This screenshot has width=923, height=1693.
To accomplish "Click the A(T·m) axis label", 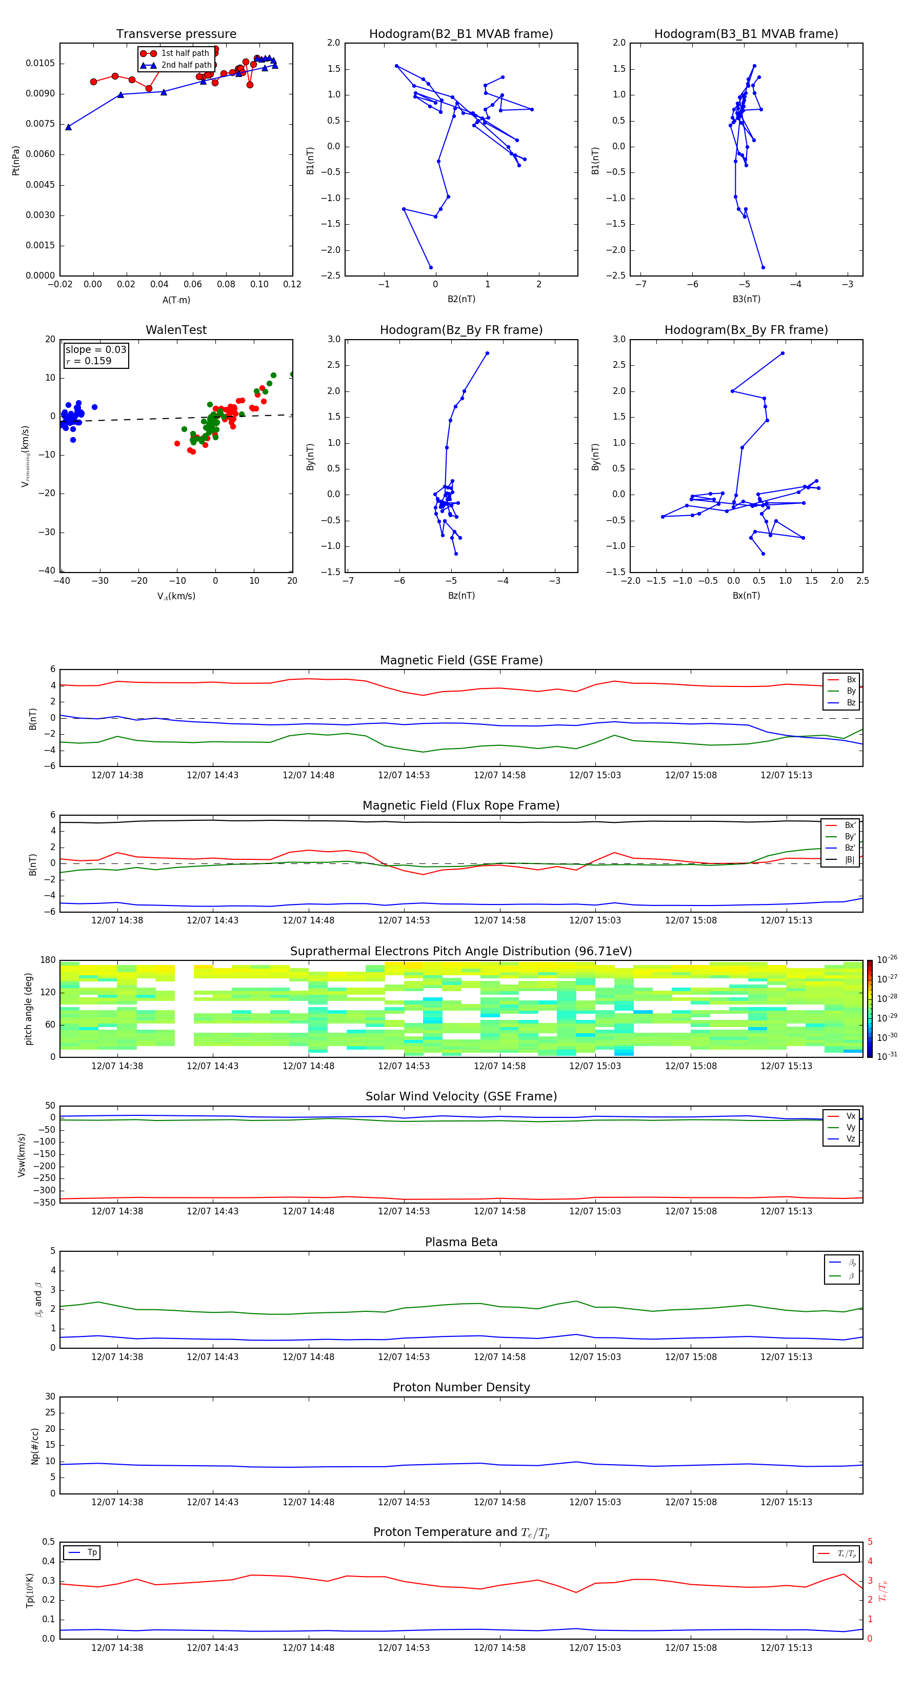I will (176, 300).
